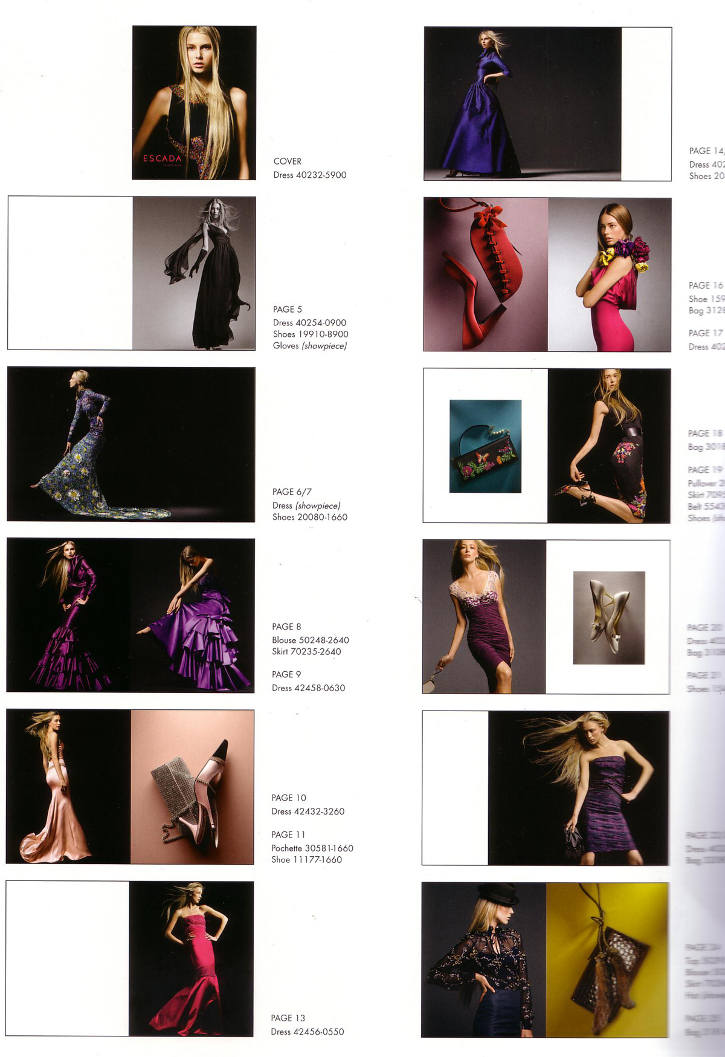
Task: Click the 'Shoes 19910-8900' text under Page 5
Action: pyautogui.click(x=310, y=334)
